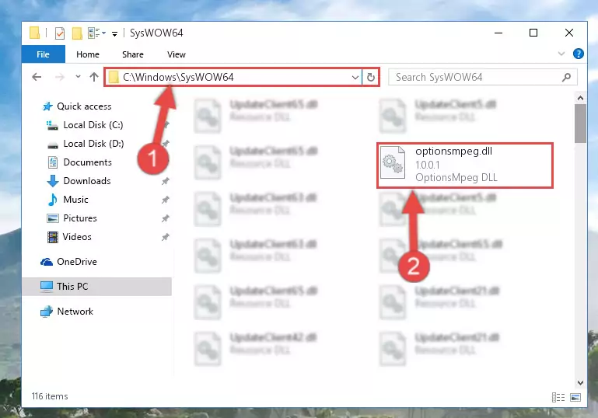Screen dimensions: 598x418
Task: Select the optionsmpeg.dll file
Action: pos(465,165)
